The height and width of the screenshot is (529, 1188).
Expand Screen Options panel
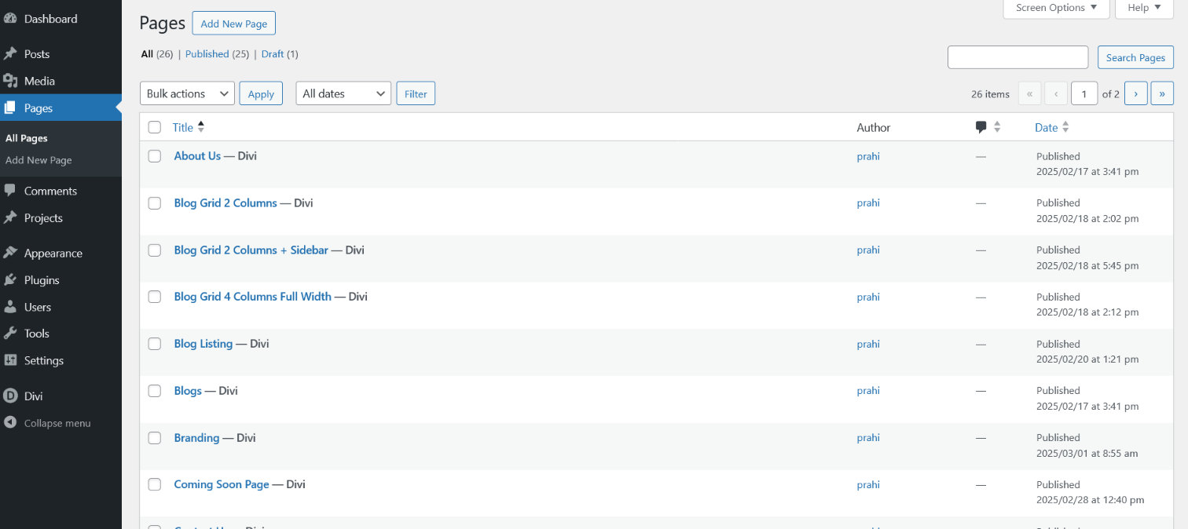click(x=1056, y=8)
